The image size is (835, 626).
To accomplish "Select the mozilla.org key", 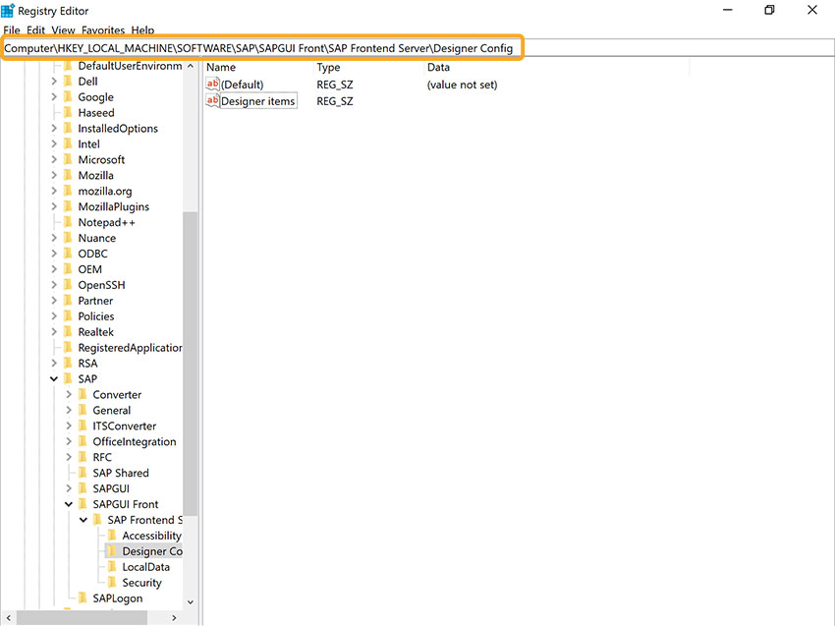I will tap(105, 192).
